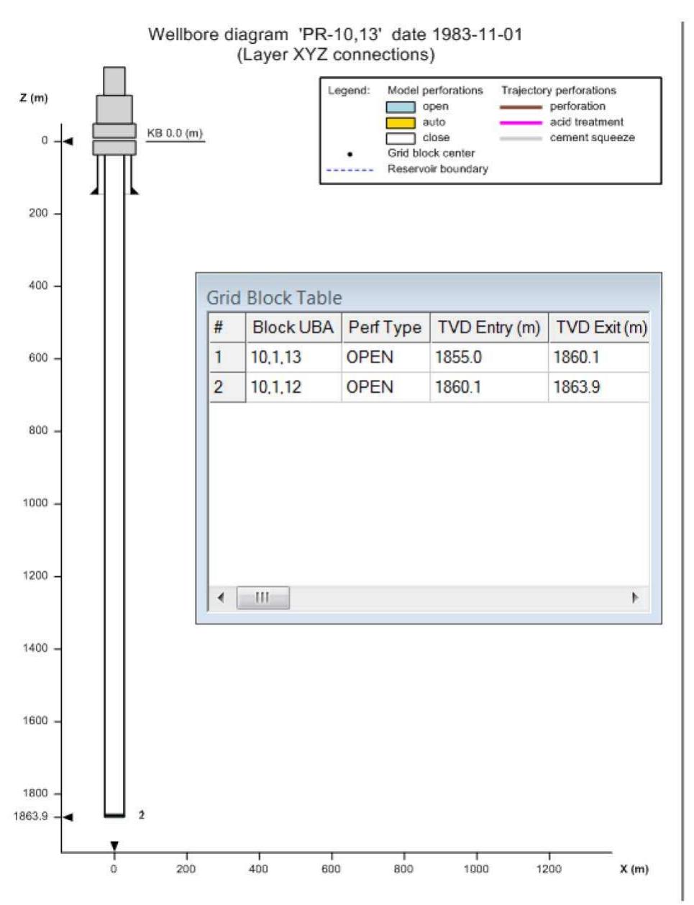
Task: Click the TVD Entry (m) column header
Action: pos(488,327)
